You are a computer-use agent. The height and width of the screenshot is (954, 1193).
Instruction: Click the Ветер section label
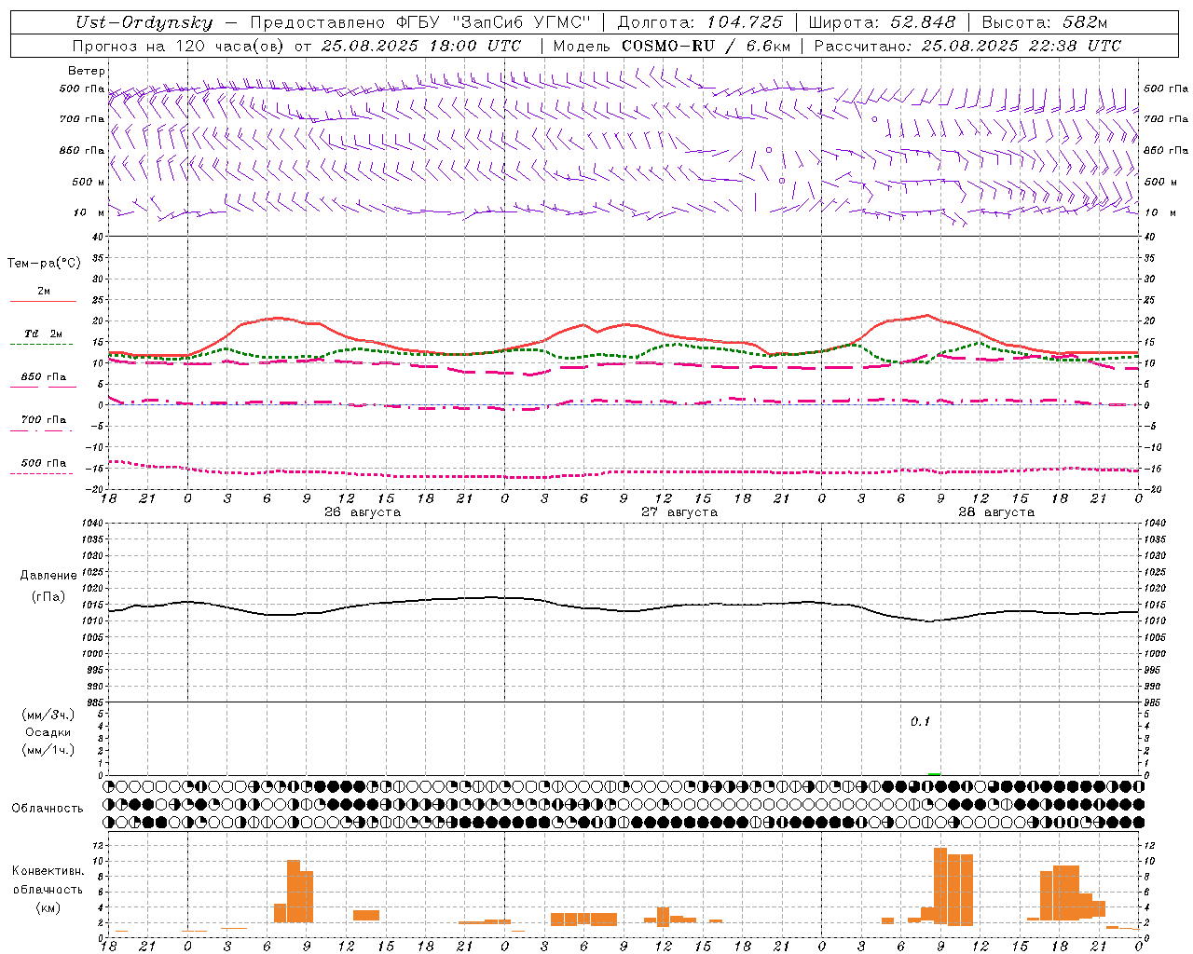point(87,71)
